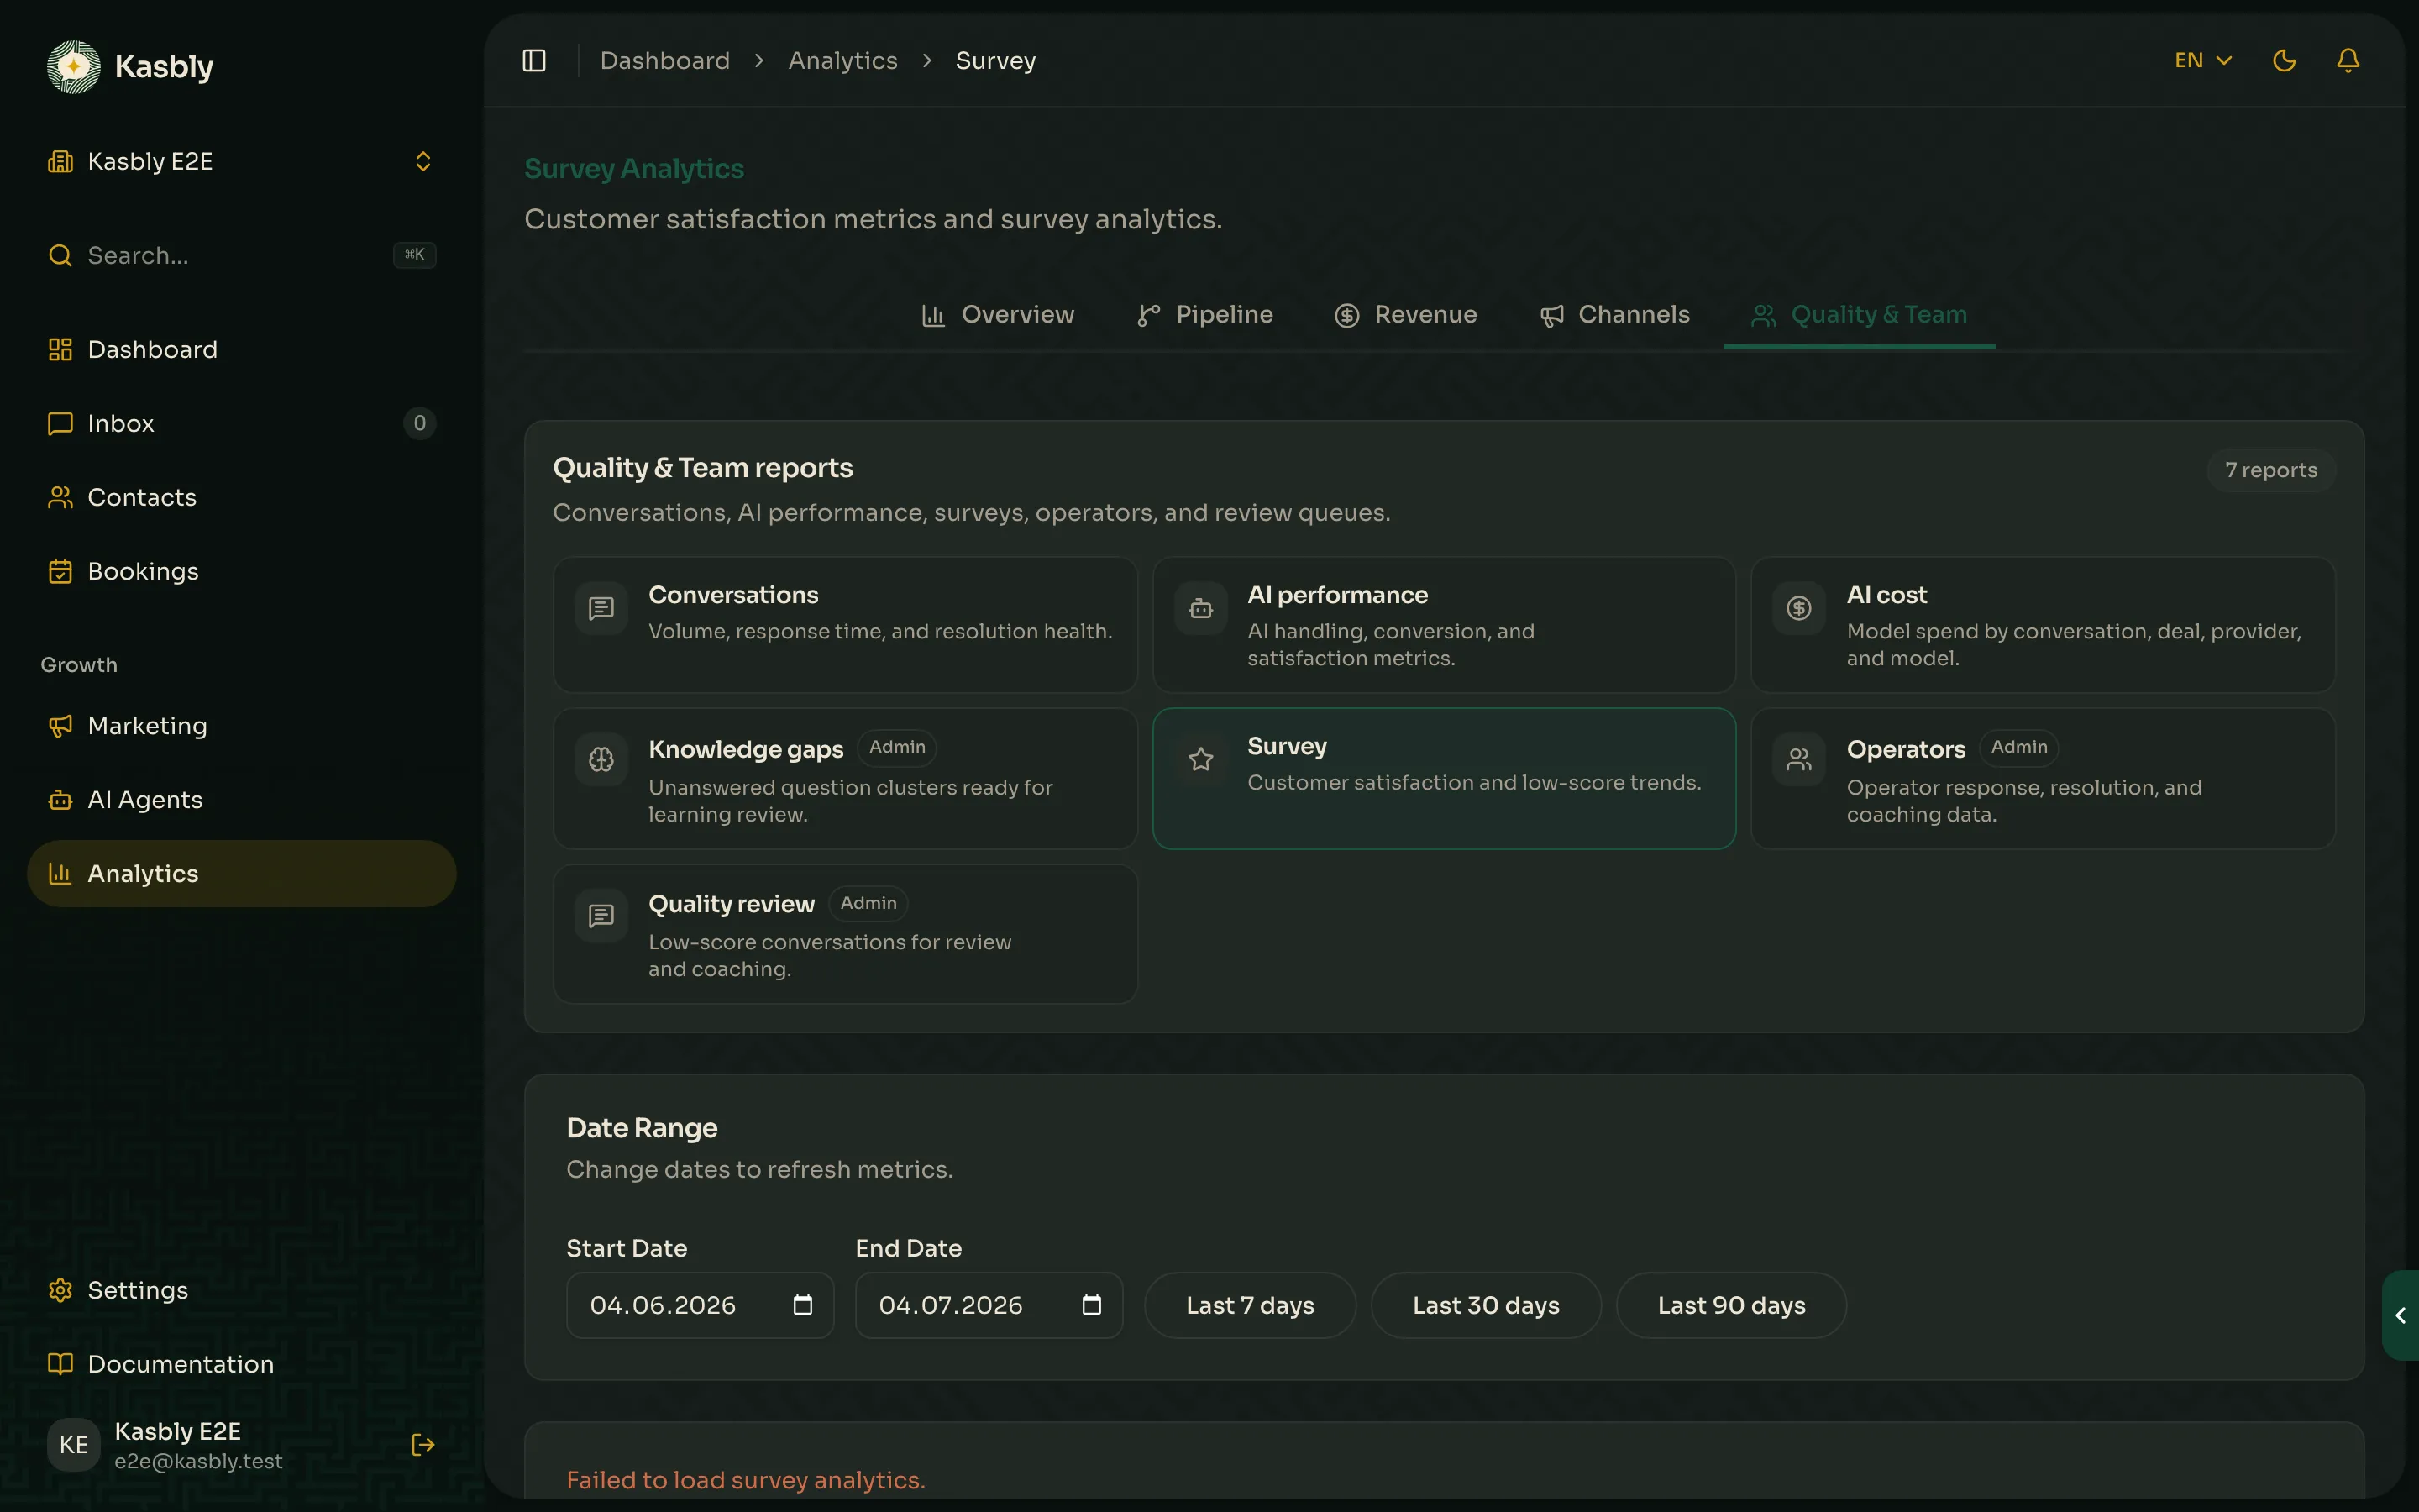Click the Survey breadcrumb text
This screenshot has width=2419, height=1512.
[x=995, y=60]
